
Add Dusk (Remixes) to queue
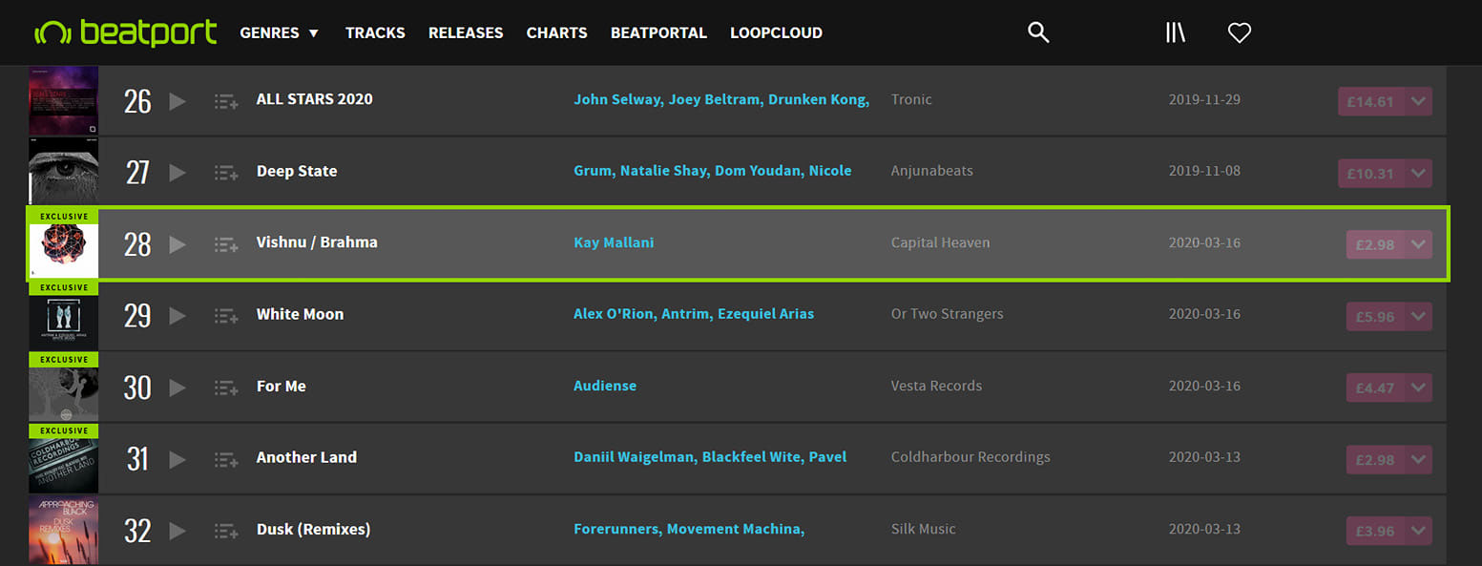point(226,531)
